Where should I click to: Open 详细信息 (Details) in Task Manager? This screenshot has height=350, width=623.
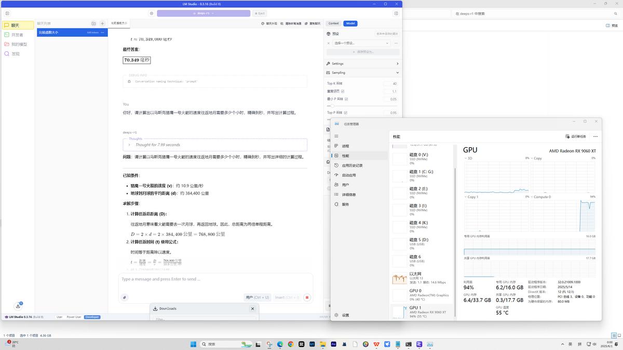point(359,194)
